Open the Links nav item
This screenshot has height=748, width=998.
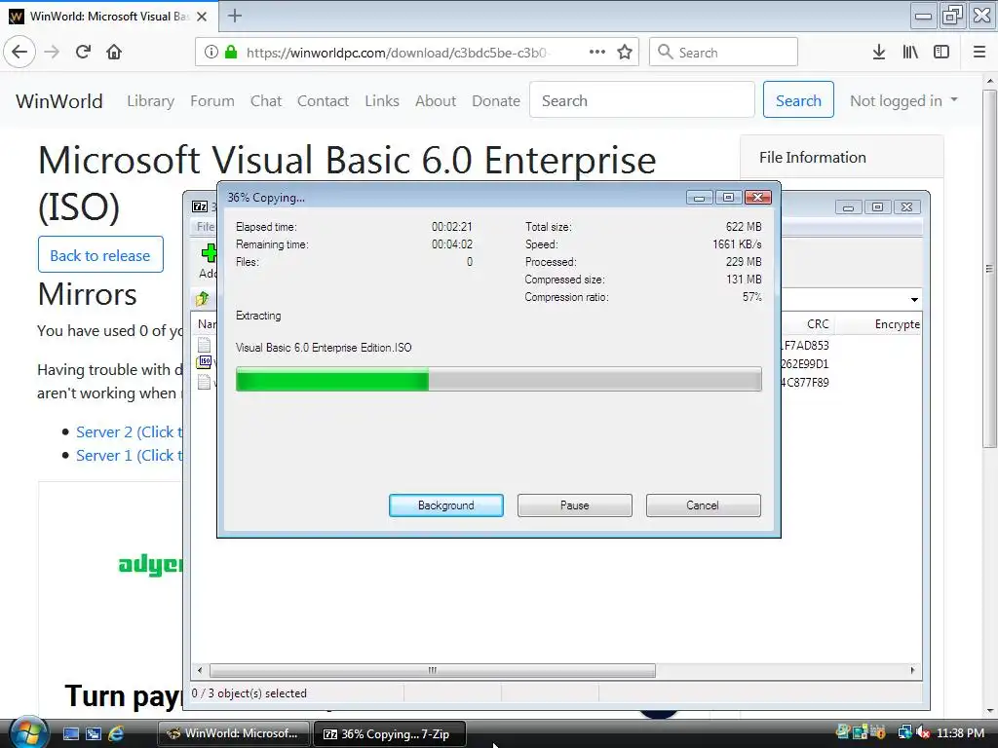click(382, 100)
